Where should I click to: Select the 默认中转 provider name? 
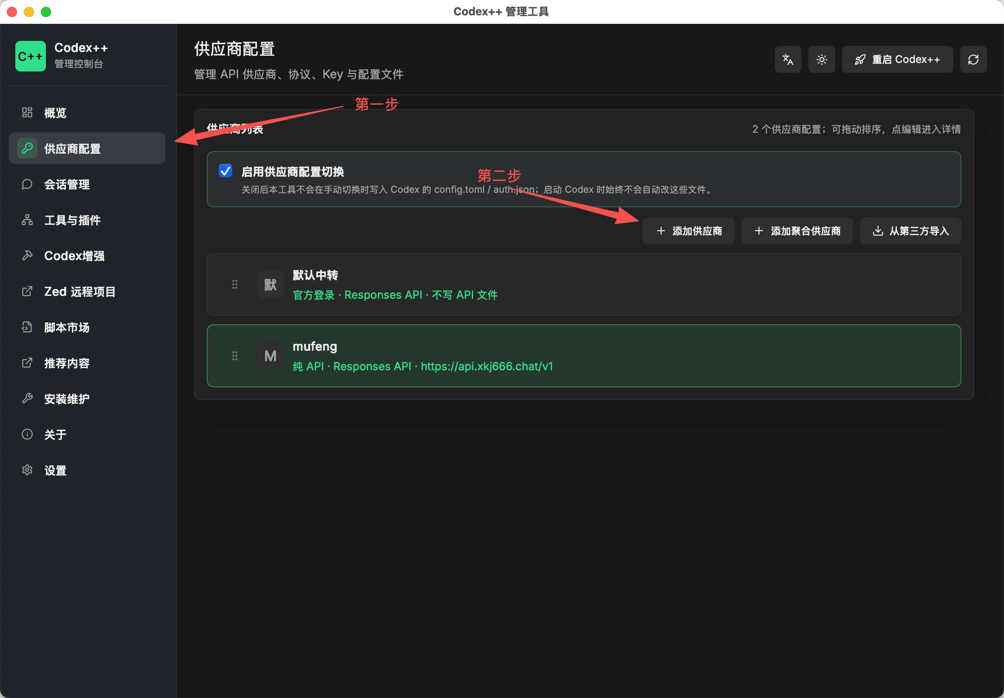[315, 275]
